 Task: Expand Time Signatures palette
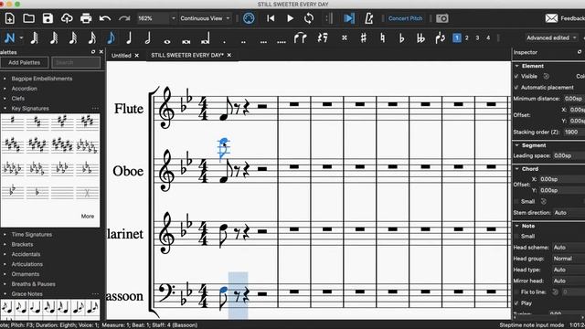32,235
